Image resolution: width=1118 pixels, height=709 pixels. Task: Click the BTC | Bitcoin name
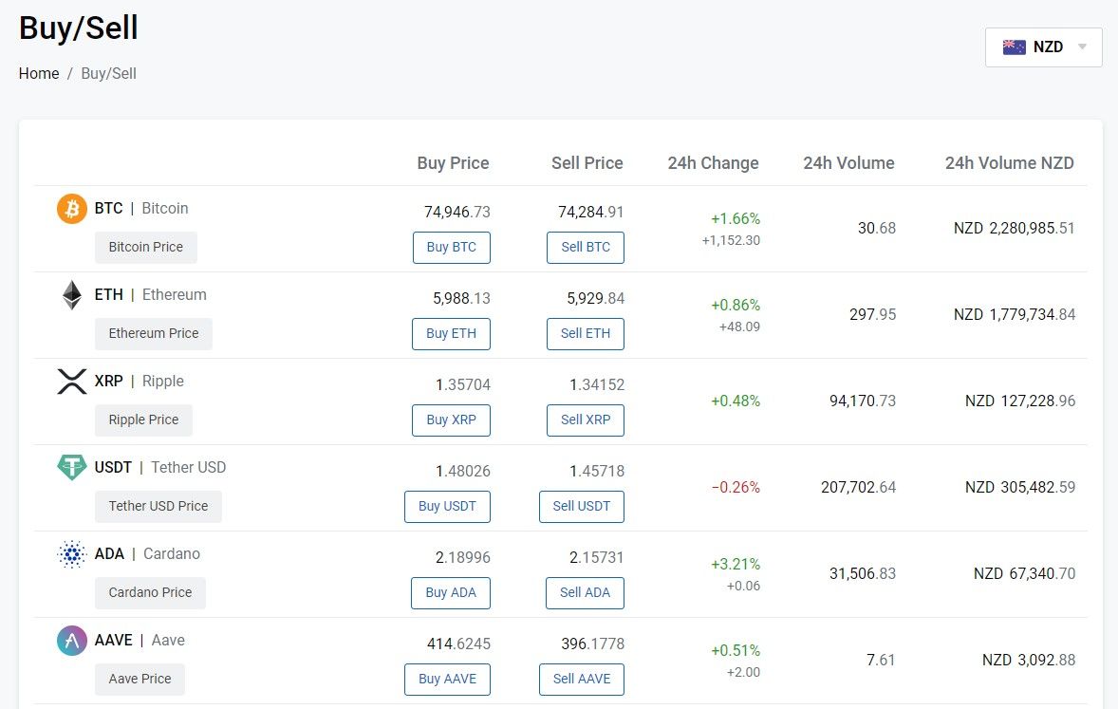pos(141,208)
